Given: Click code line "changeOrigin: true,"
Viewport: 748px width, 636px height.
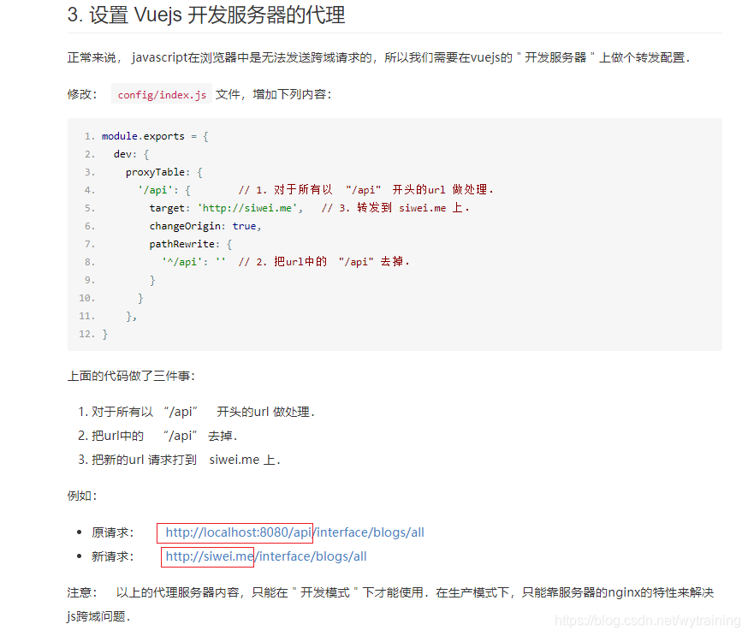Looking at the screenshot, I should tap(205, 226).
